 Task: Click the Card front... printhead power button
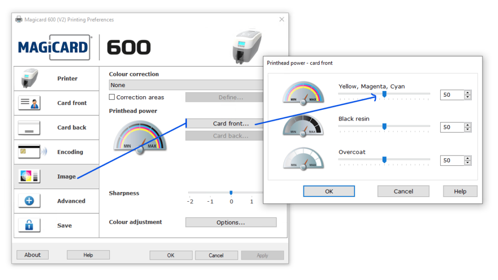(x=231, y=123)
